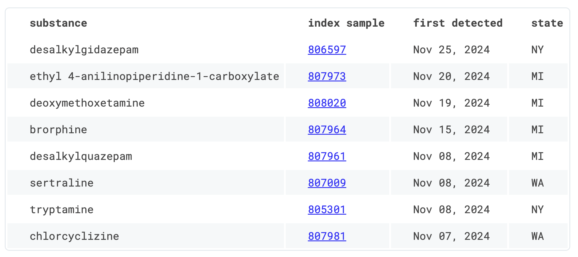Image resolution: width=578 pixels, height=257 pixels.
Task: Click the sertraline substance name
Action: coord(62,183)
